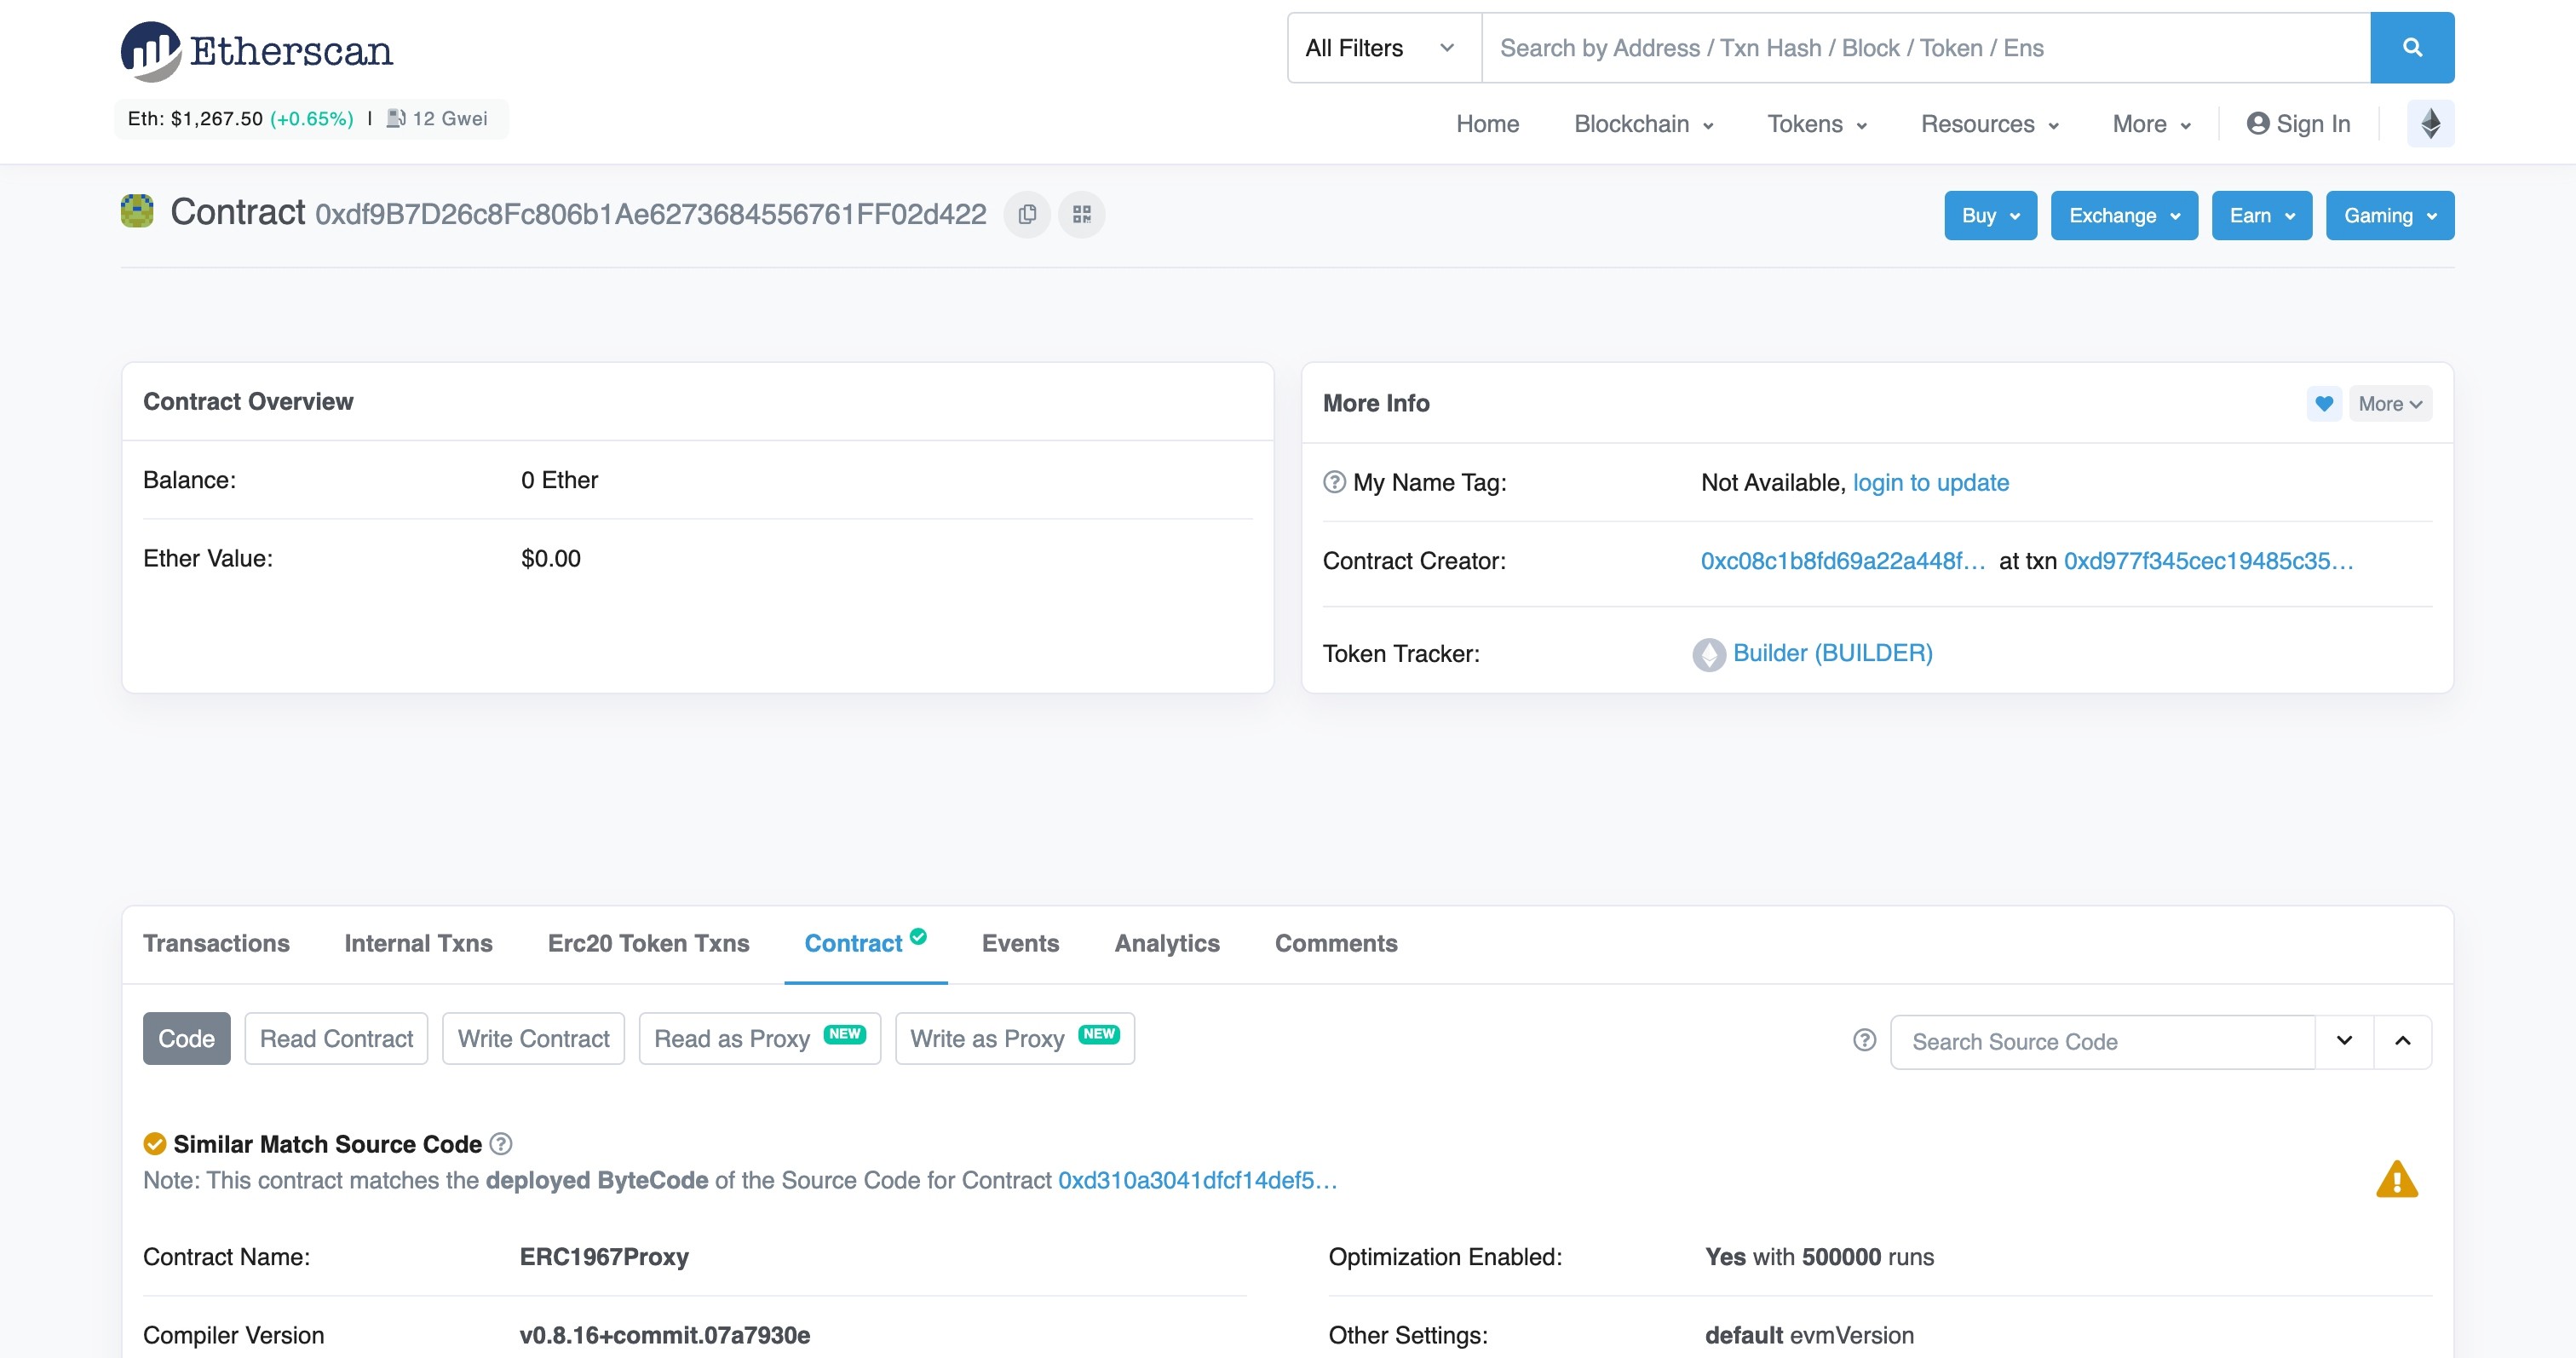Copy the contract address to clipboard
Image resolution: width=2576 pixels, height=1358 pixels.
(x=1027, y=215)
